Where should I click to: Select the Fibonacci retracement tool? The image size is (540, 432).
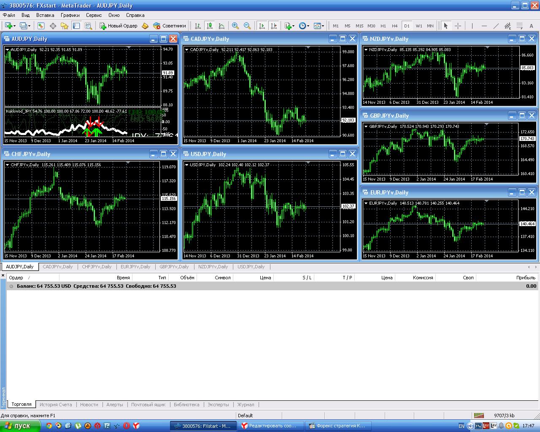[x=519, y=26]
